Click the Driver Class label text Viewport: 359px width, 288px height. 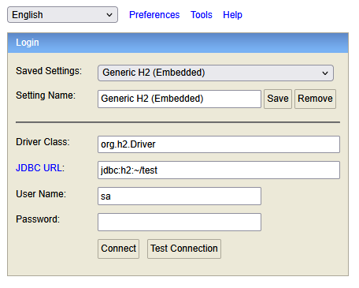click(43, 142)
